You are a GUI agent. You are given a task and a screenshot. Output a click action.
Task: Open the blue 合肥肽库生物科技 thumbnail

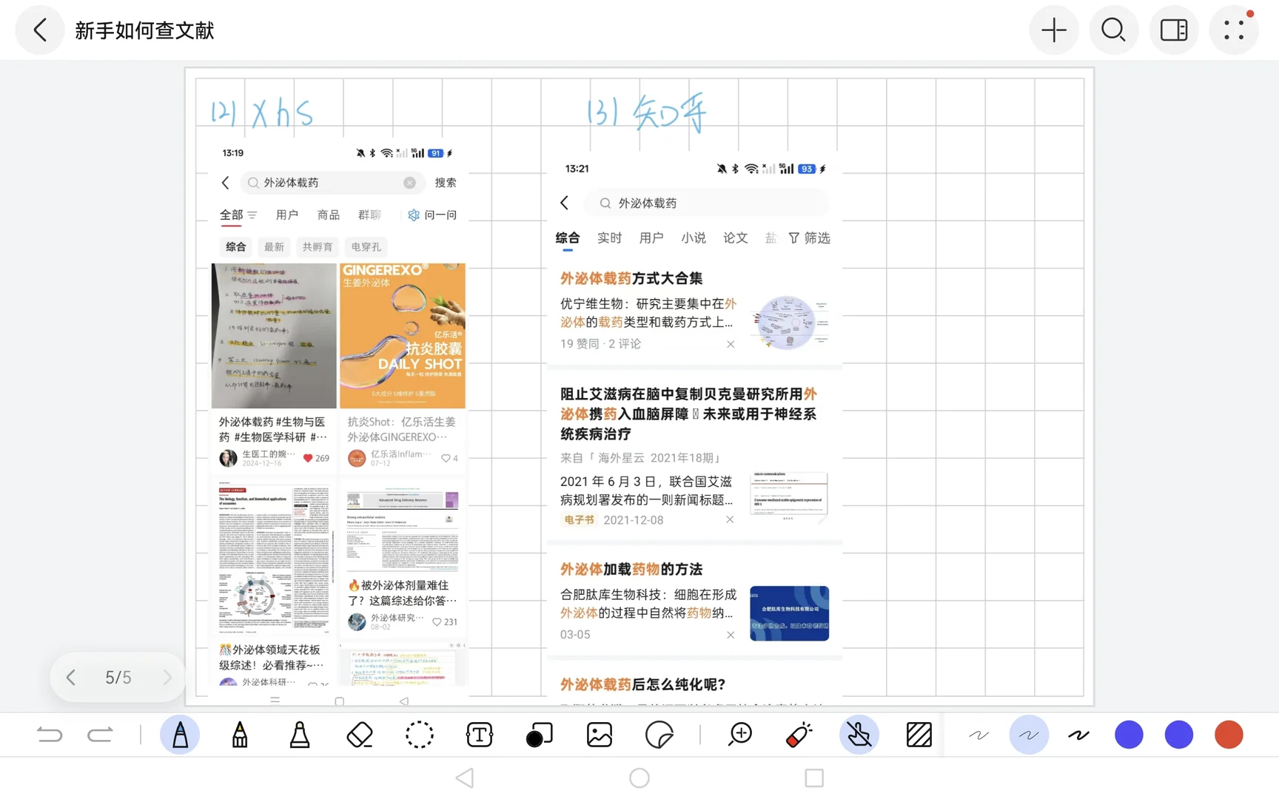(x=789, y=613)
